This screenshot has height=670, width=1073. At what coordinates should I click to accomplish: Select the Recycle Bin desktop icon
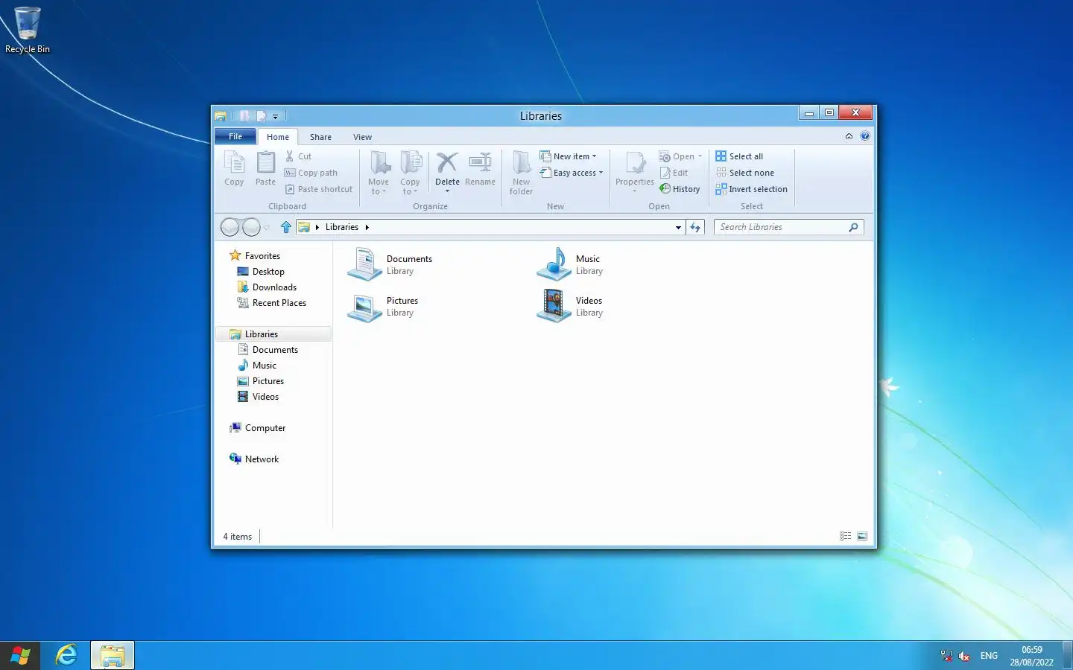point(28,30)
